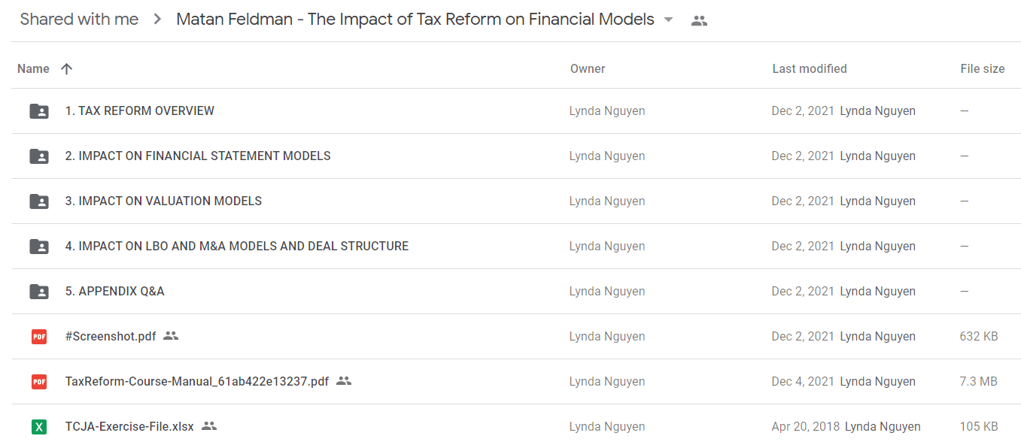1021x448 pixels.
Task: Click the shared icon after TaxReform-Course-Manual filename
Action: [344, 381]
